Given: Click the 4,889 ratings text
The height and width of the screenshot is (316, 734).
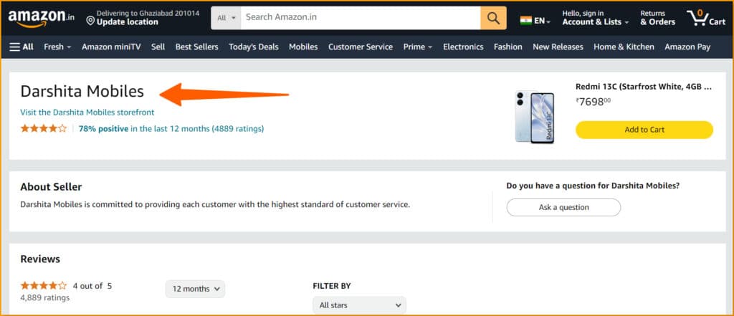Looking at the screenshot, I should pyautogui.click(x=45, y=298).
